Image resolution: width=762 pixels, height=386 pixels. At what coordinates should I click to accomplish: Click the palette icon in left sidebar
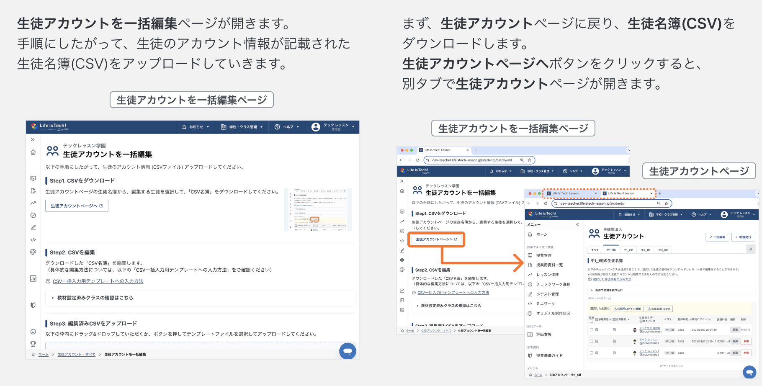33,252
